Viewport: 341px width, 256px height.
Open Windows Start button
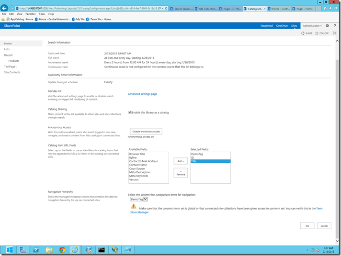pyautogui.click(x=10, y=250)
